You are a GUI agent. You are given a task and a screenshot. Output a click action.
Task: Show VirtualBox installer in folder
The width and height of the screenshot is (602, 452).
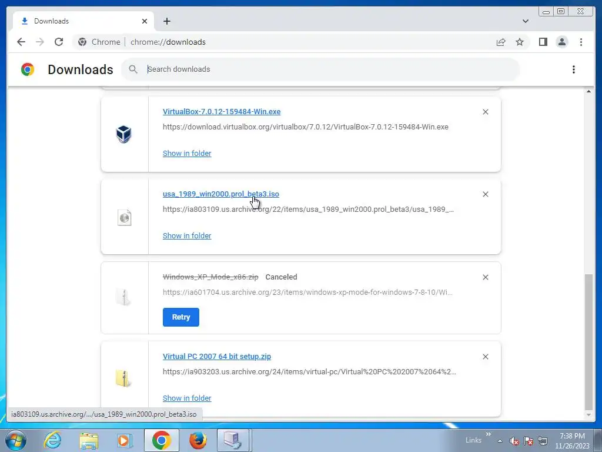coord(187,154)
